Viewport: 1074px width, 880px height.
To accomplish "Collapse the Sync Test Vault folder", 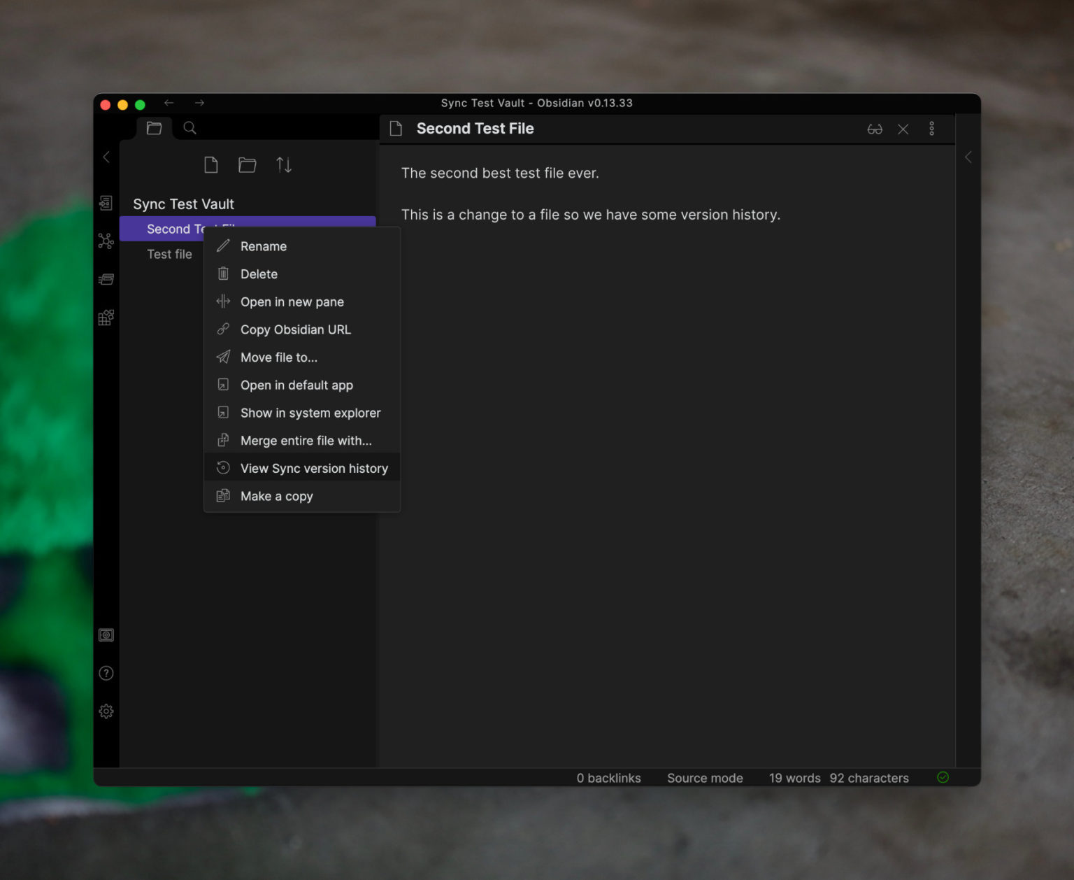I will [x=183, y=204].
